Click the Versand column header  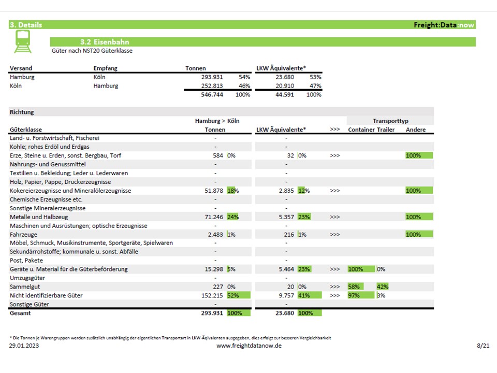(21, 68)
